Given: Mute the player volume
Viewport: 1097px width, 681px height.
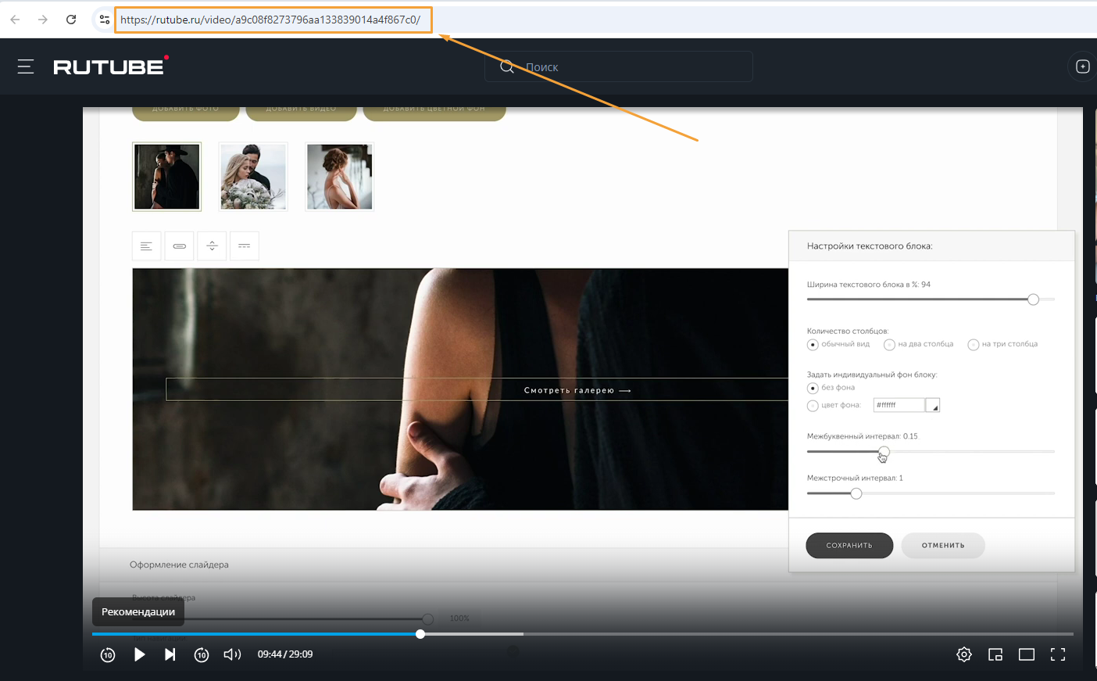Looking at the screenshot, I should click(x=232, y=654).
